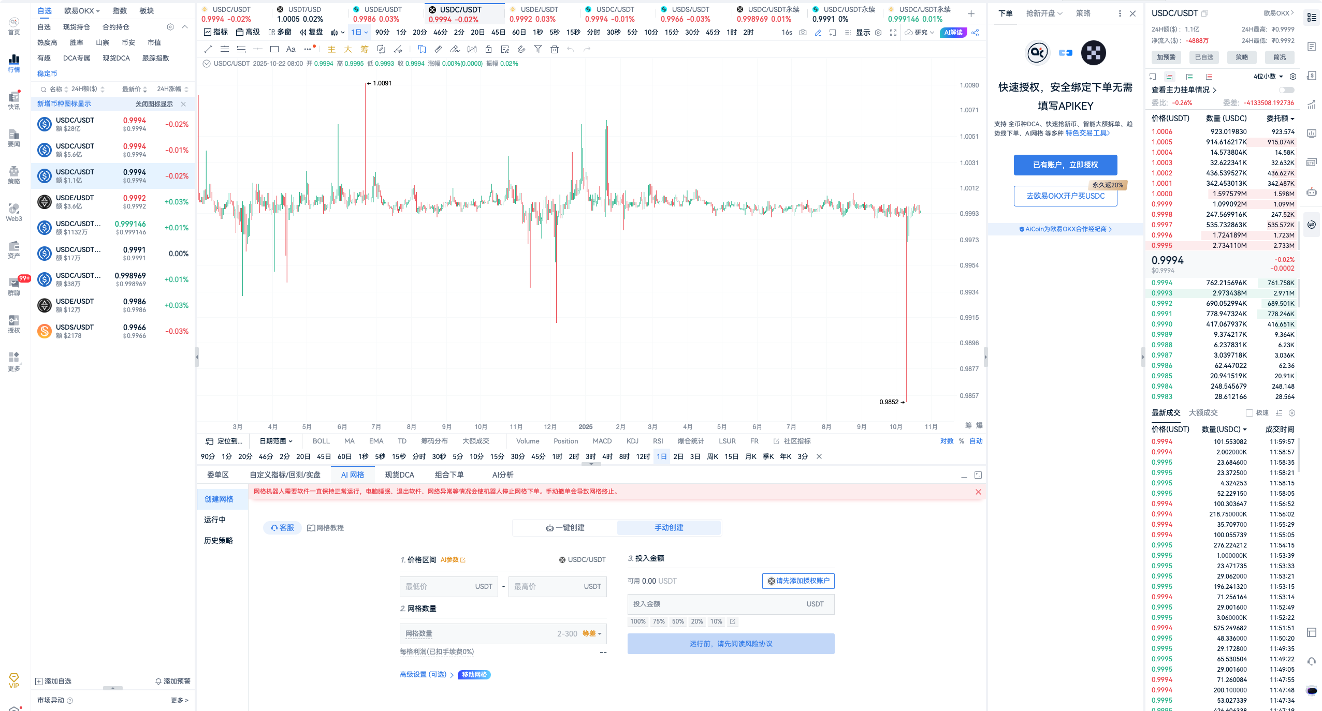Click the 75% investment amount shortcut
The width and height of the screenshot is (1322, 711).
click(659, 621)
